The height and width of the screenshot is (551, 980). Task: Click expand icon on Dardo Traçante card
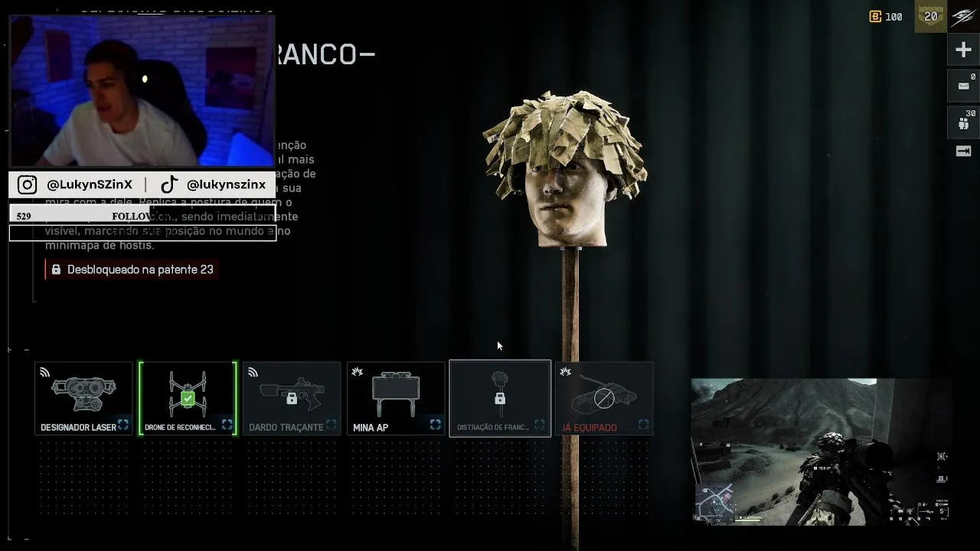[x=331, y=425]
